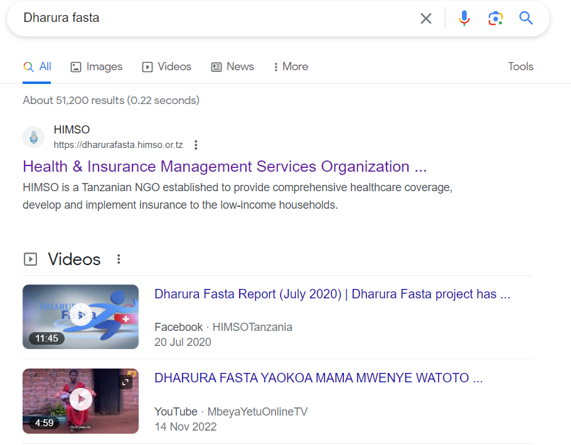Viewport: 571px width, 445px height.
Task: Click the HIMSO site favicon
Action: [x=33, y=137]
